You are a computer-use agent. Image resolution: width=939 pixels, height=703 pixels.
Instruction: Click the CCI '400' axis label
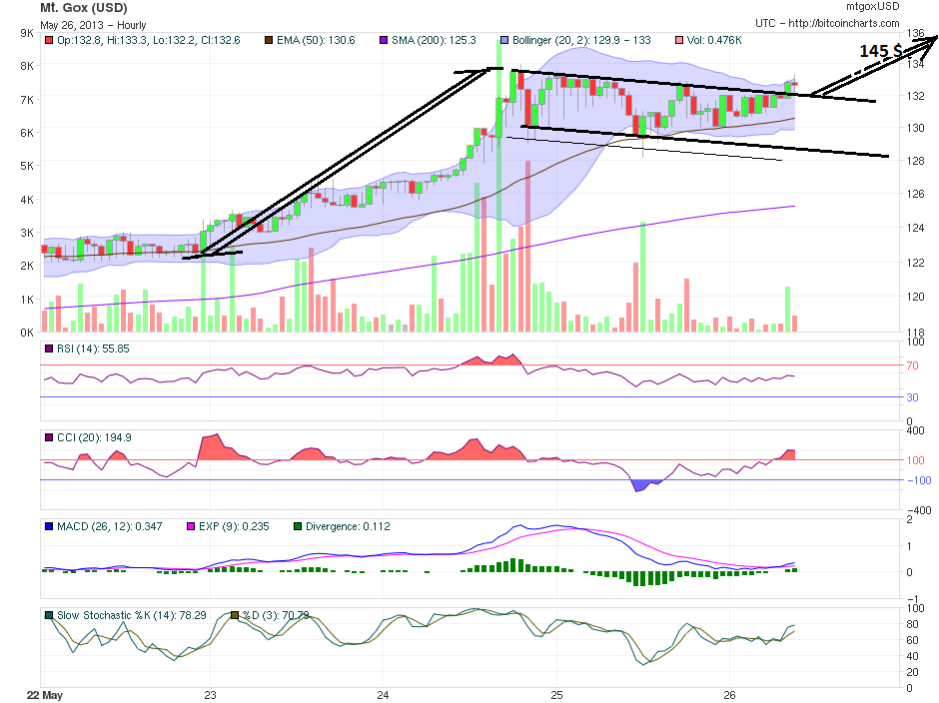(x=916, y=430)
